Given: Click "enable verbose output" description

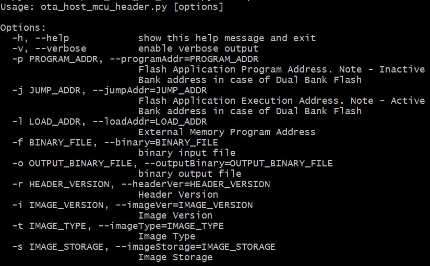Looking at the screenshot, I should [x=198, y=49].
